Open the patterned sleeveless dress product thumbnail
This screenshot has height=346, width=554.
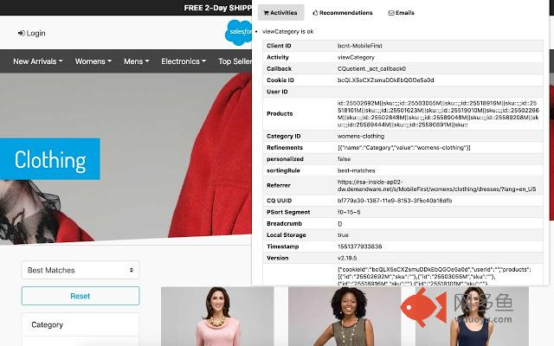(x=345, y=317)
